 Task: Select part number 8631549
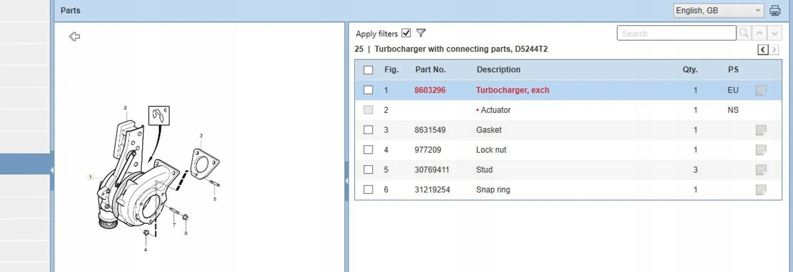pos(430,130)
